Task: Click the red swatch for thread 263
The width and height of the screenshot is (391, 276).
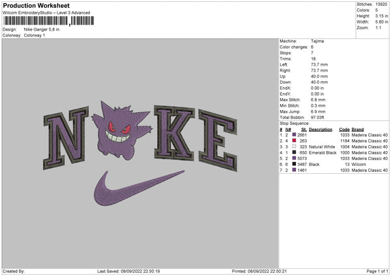Action: 295,141
